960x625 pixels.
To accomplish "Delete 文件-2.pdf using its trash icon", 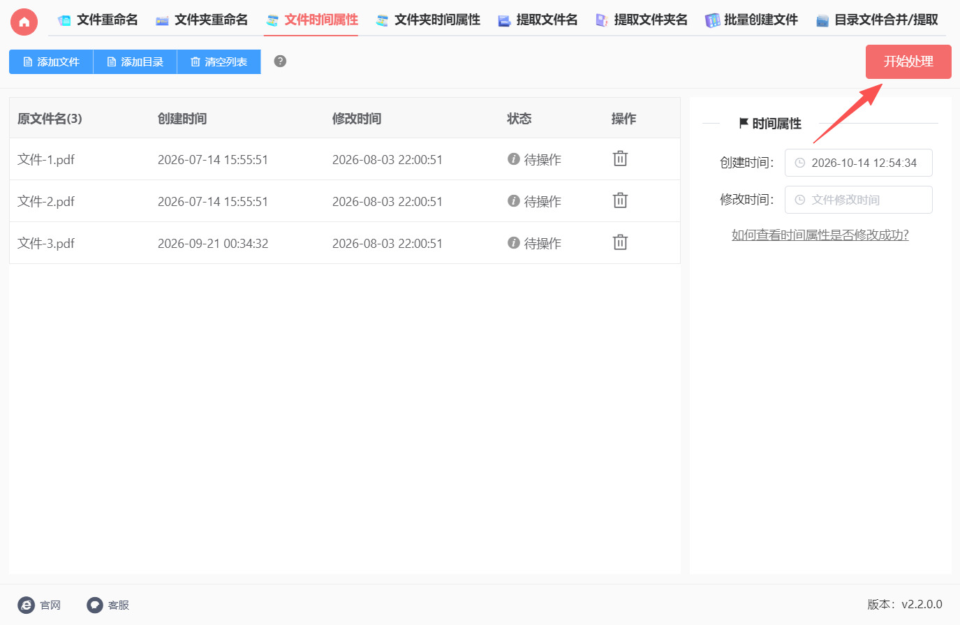I will [x=620, y=200].
